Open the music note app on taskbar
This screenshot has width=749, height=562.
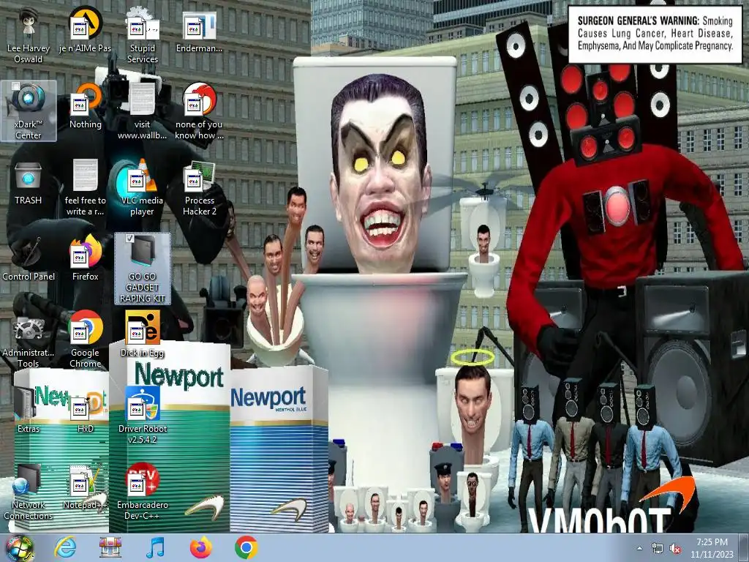155,547
